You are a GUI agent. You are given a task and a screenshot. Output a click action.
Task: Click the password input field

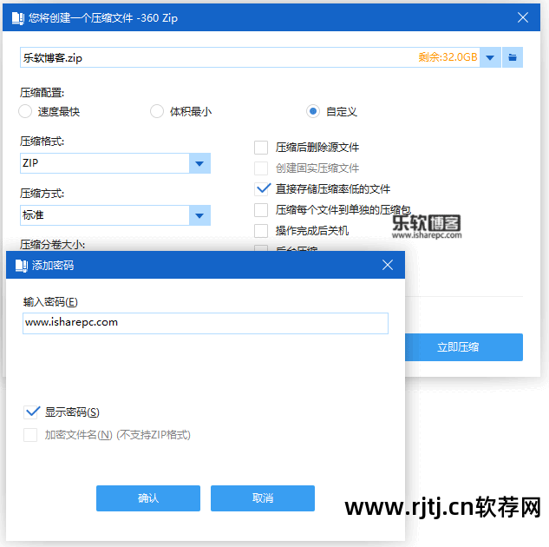(x=206, y=323)
